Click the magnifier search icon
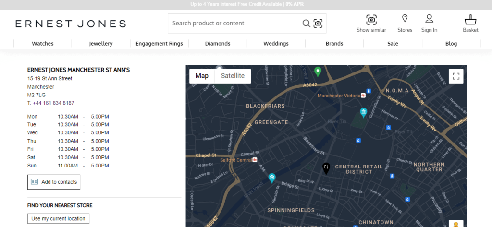Viewport: 492px width, 227px height. (x=306, y=23)
